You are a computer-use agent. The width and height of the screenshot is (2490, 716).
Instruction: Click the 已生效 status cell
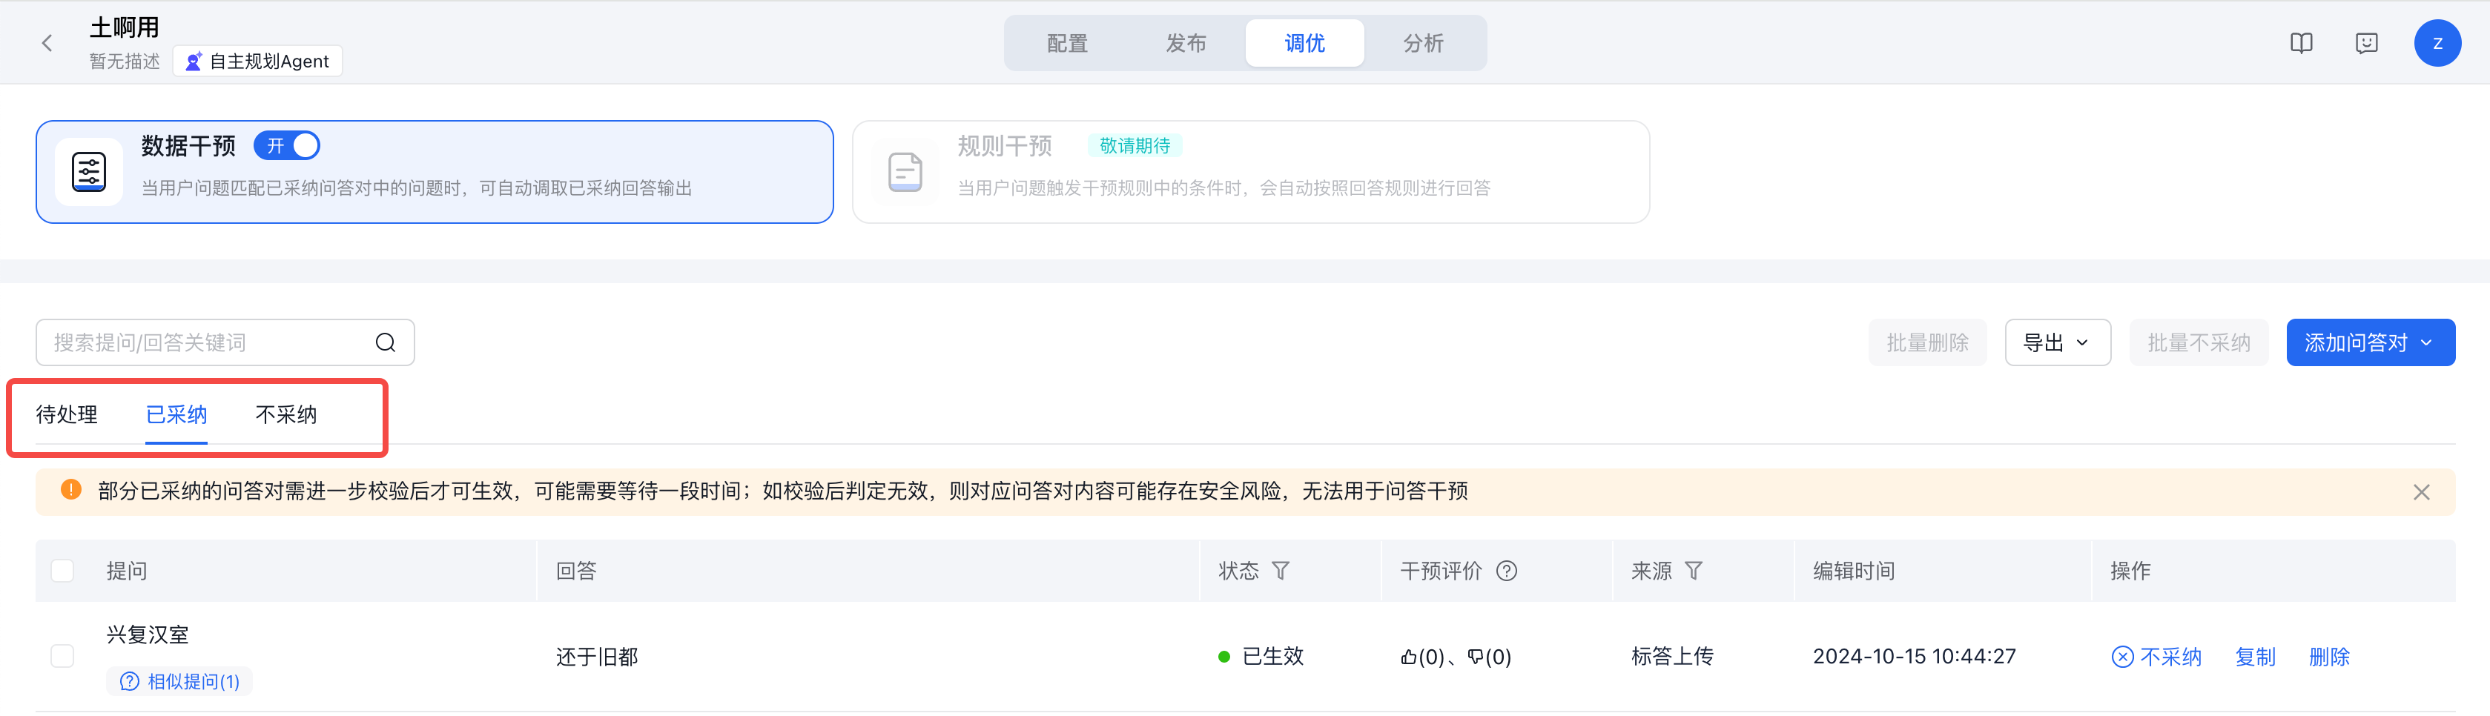click(x=1261, y=657)
